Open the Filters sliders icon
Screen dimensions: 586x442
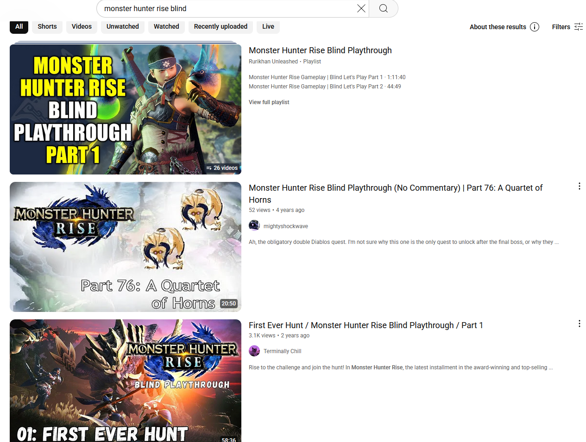579,27
